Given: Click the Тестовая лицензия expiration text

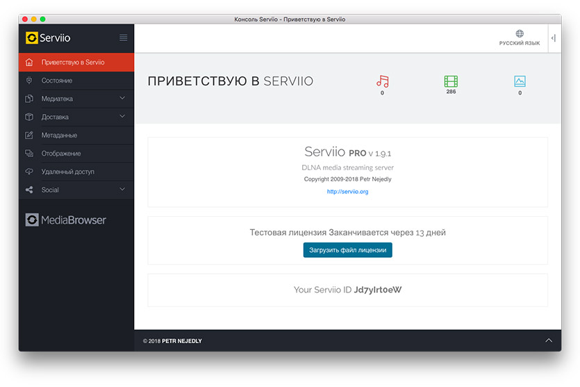Looking at the screenshot, I should [348, 233].
